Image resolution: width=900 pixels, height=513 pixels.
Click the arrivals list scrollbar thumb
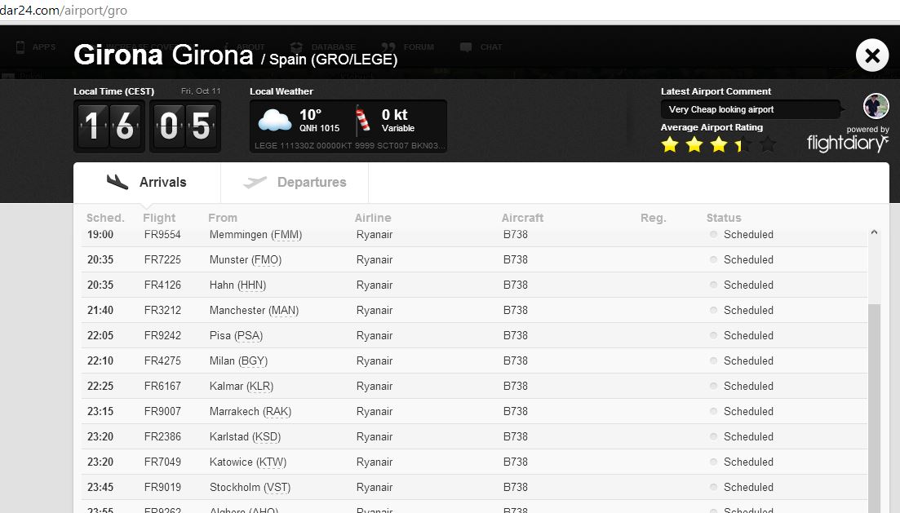pos(874,408)
